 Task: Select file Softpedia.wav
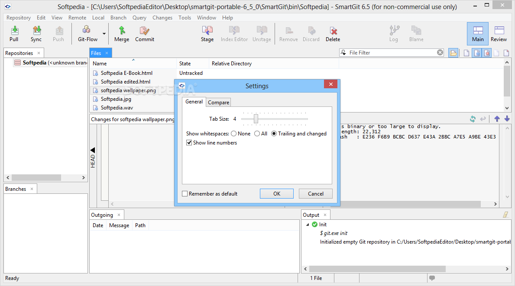[x=117, y=108]
